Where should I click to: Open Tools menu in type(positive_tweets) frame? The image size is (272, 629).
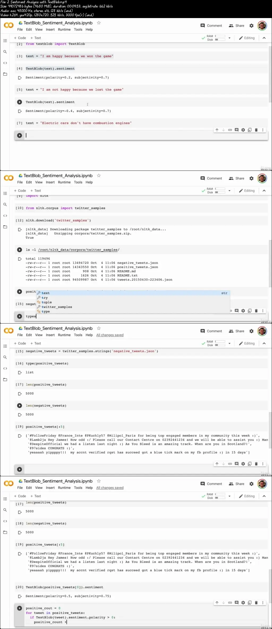click(x=78, y=335)
